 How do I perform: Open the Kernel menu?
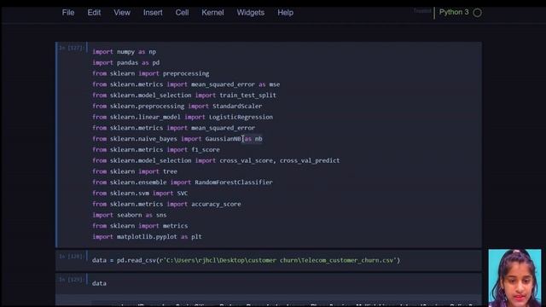pos(212,13)
